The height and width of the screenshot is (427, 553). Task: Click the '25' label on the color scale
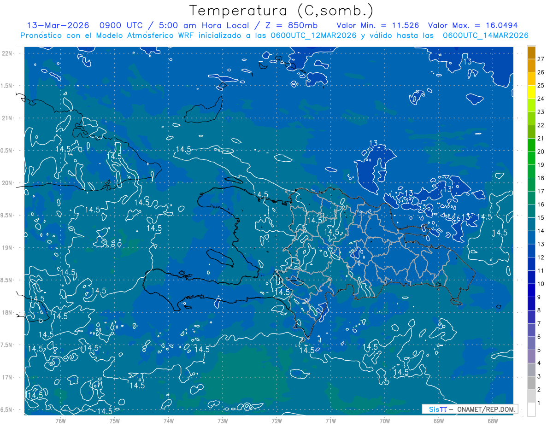pyautogui.click(x=541, y=86)
